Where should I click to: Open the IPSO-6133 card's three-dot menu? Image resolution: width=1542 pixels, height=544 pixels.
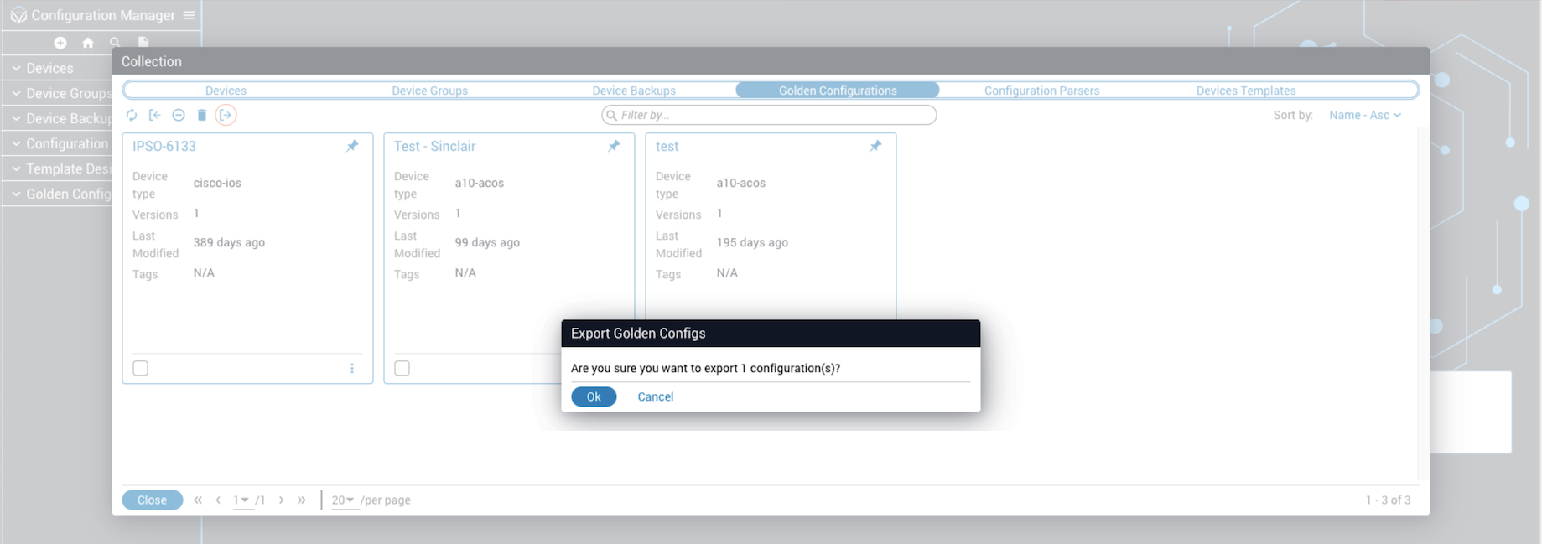coord(352,369)
